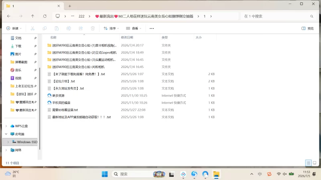321x180 pixels.
Task: Click the Rename icon in toolbar
Action: [x=69, y=28]
